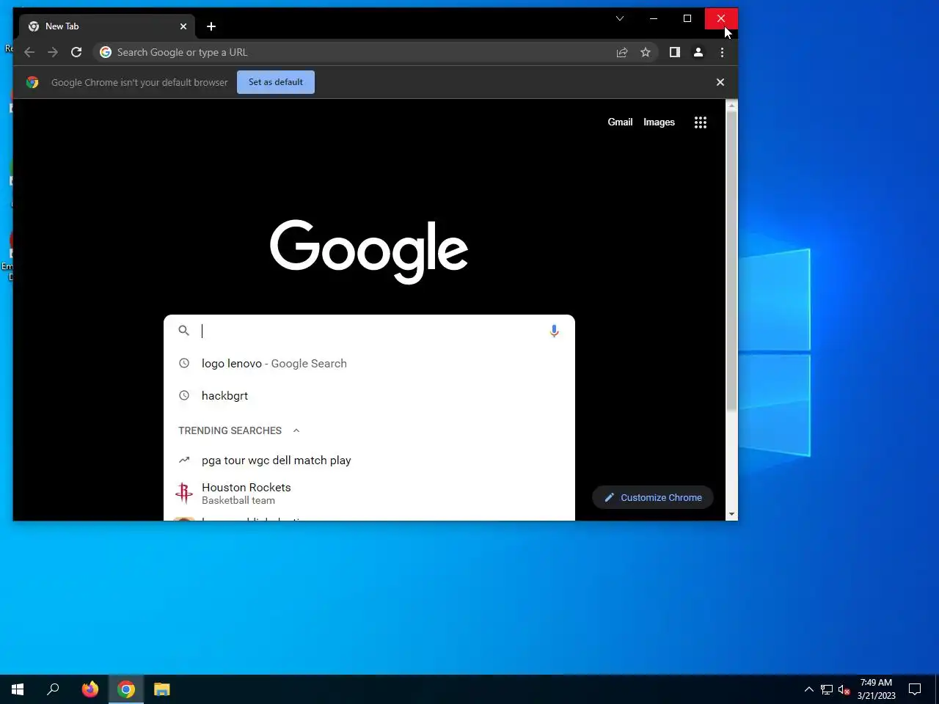The width and height of the screenshot is (939, 704).
Task: Open the network status tray icon
Action: [827, 689]
